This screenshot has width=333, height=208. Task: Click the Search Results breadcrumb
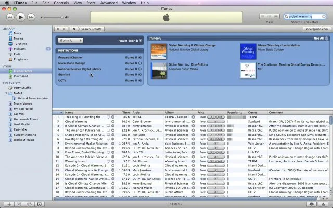[92, 29]
